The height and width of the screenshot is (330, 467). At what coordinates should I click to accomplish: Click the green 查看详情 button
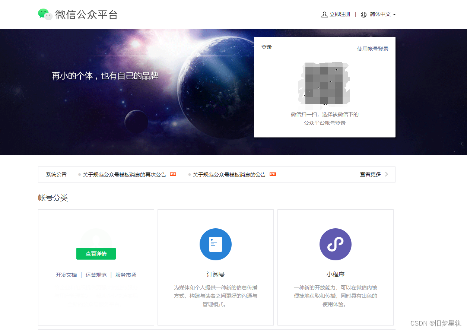(x=96, y=254)
